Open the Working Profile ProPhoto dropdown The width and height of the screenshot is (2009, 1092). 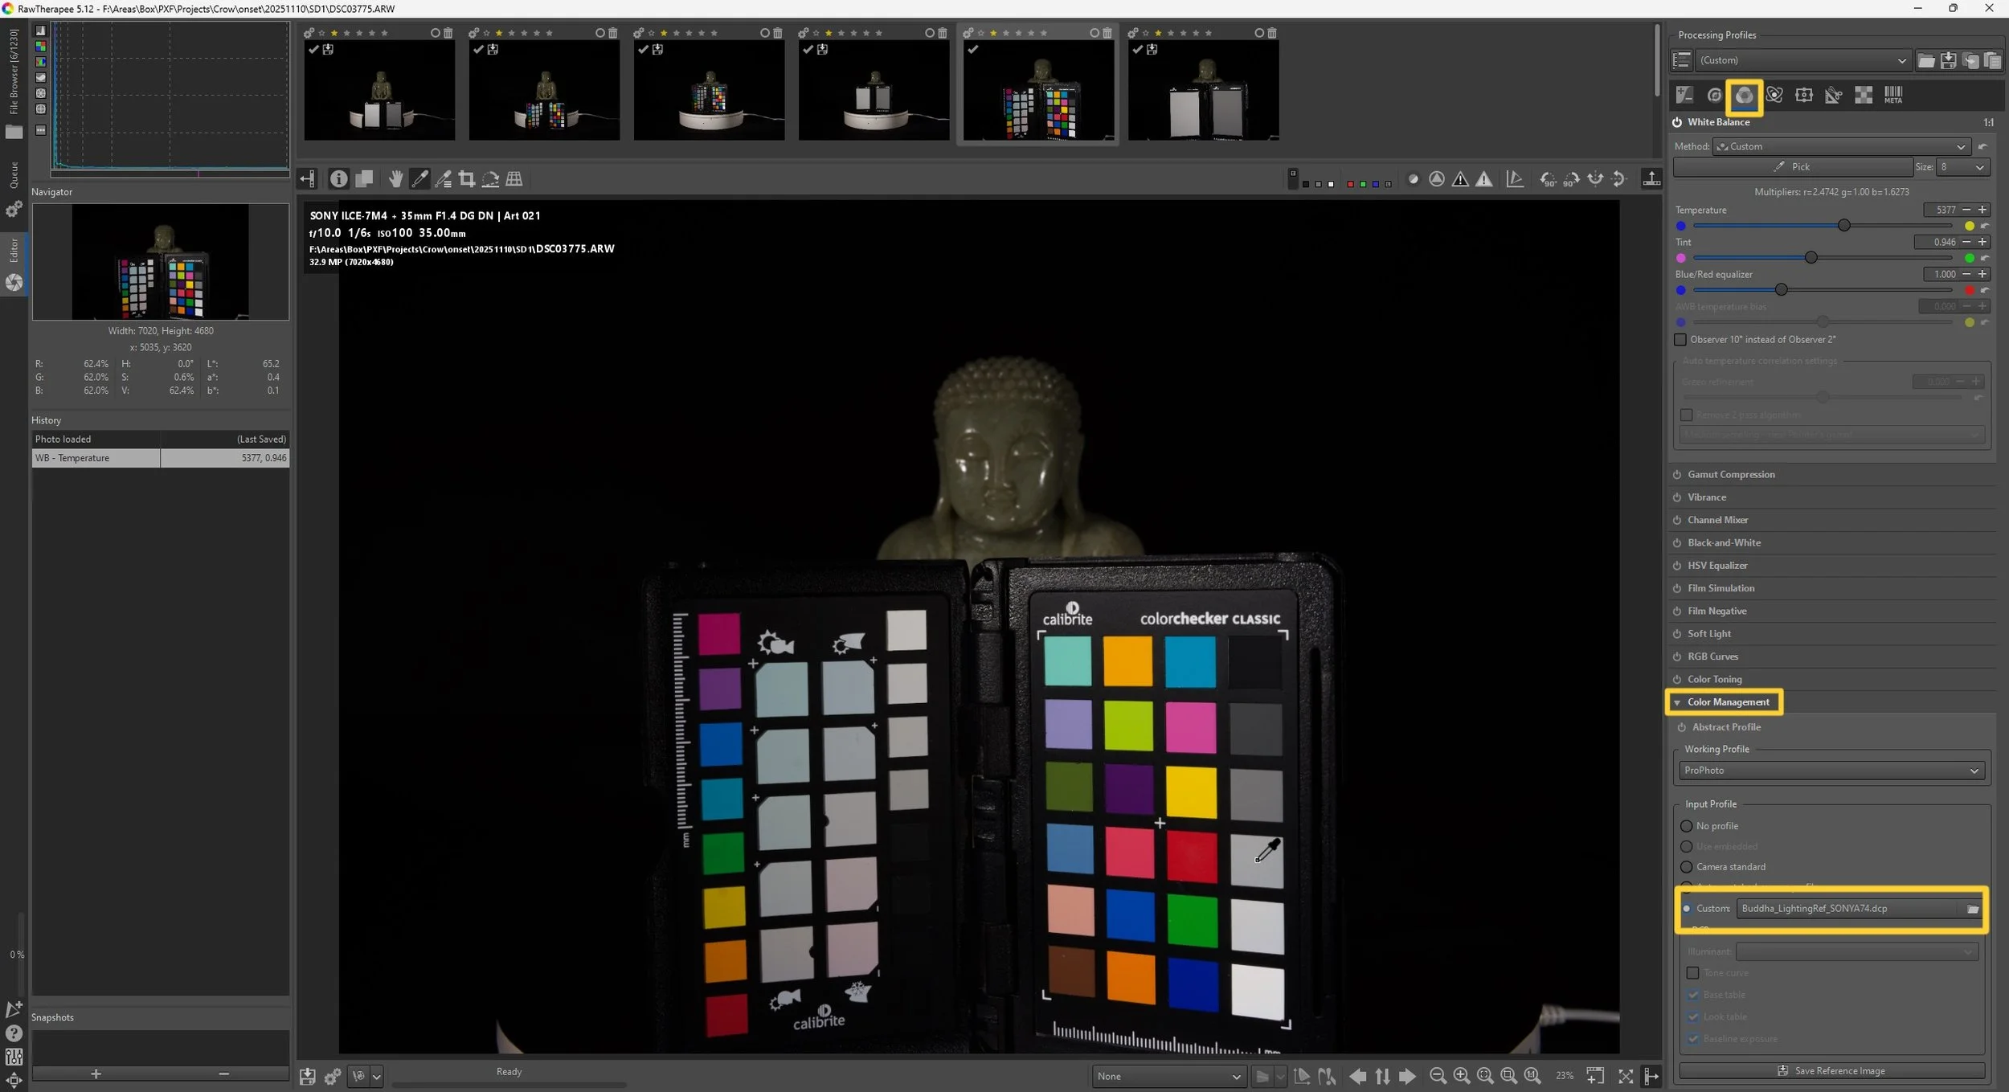point(1831,771)
